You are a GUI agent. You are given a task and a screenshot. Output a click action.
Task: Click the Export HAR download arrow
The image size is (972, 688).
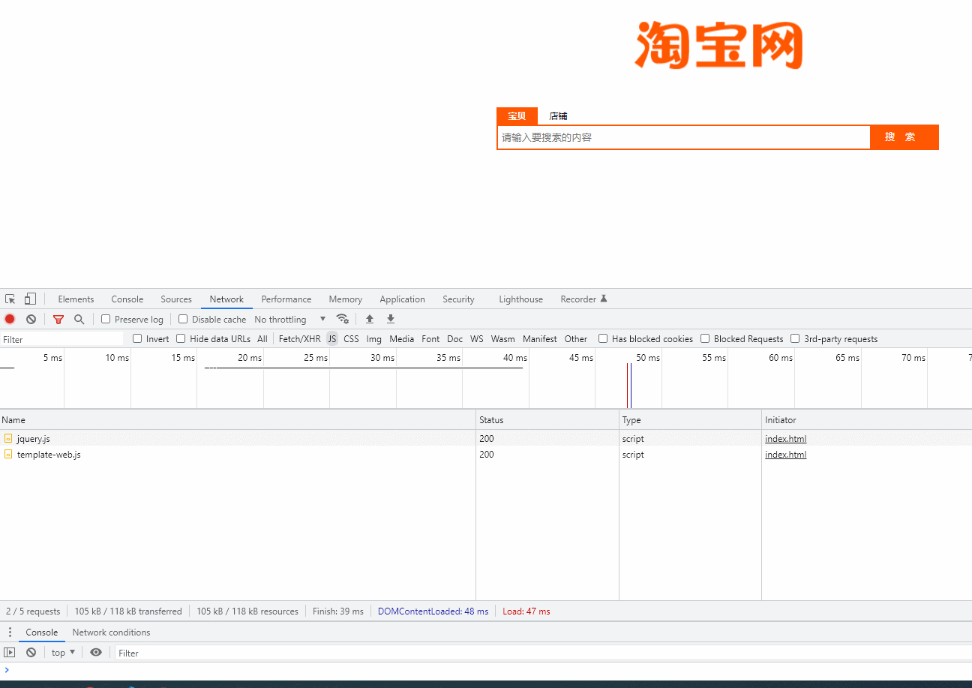tap(391, 319)
